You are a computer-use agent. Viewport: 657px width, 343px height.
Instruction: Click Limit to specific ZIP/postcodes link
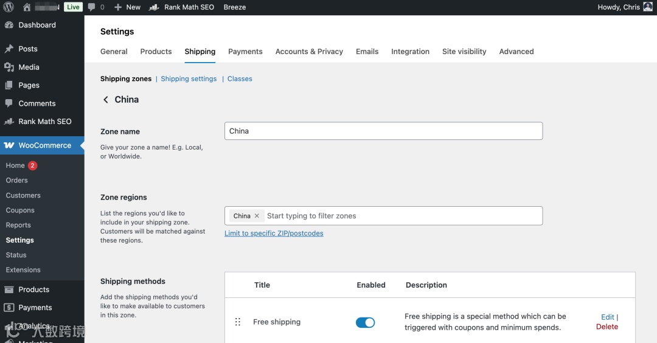pos(274,234)
